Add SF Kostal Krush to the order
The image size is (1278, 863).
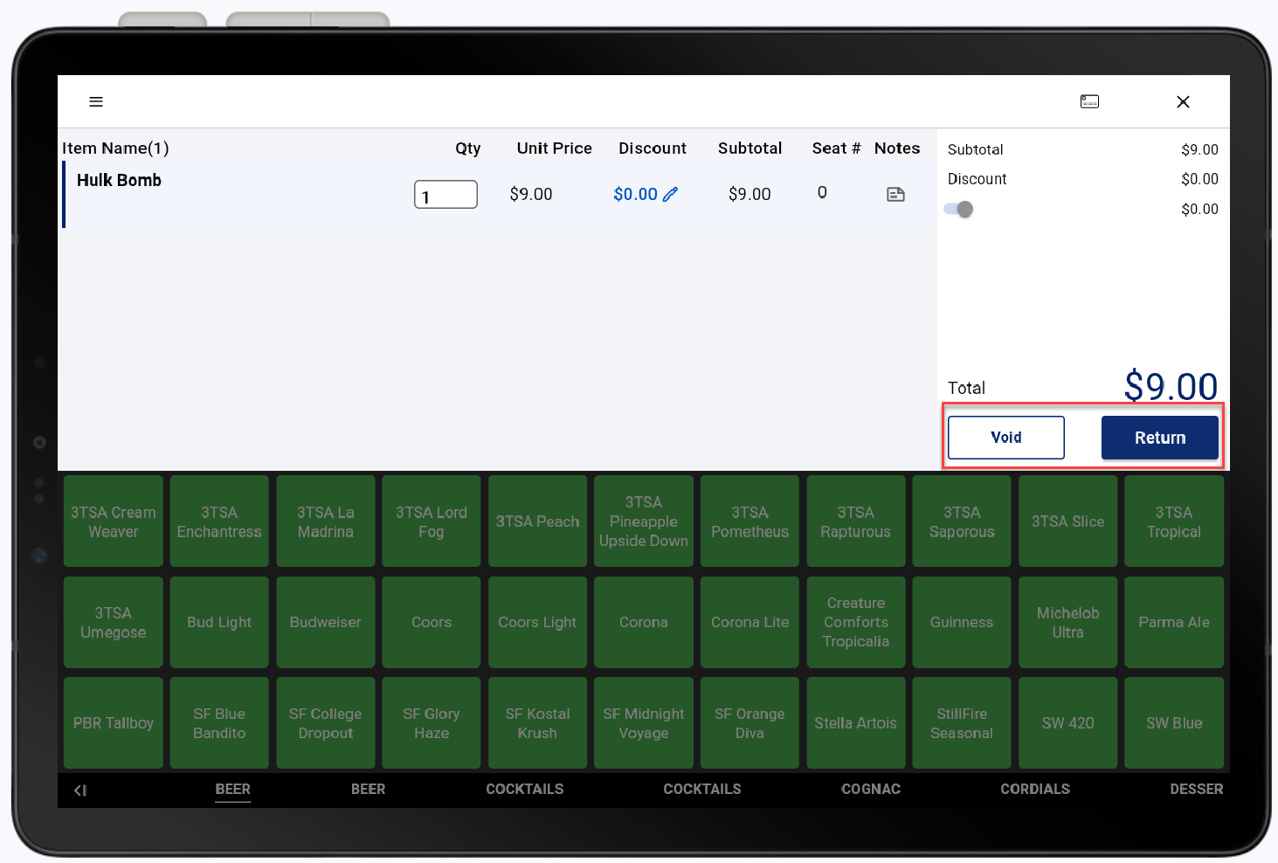tap(537, 722)
